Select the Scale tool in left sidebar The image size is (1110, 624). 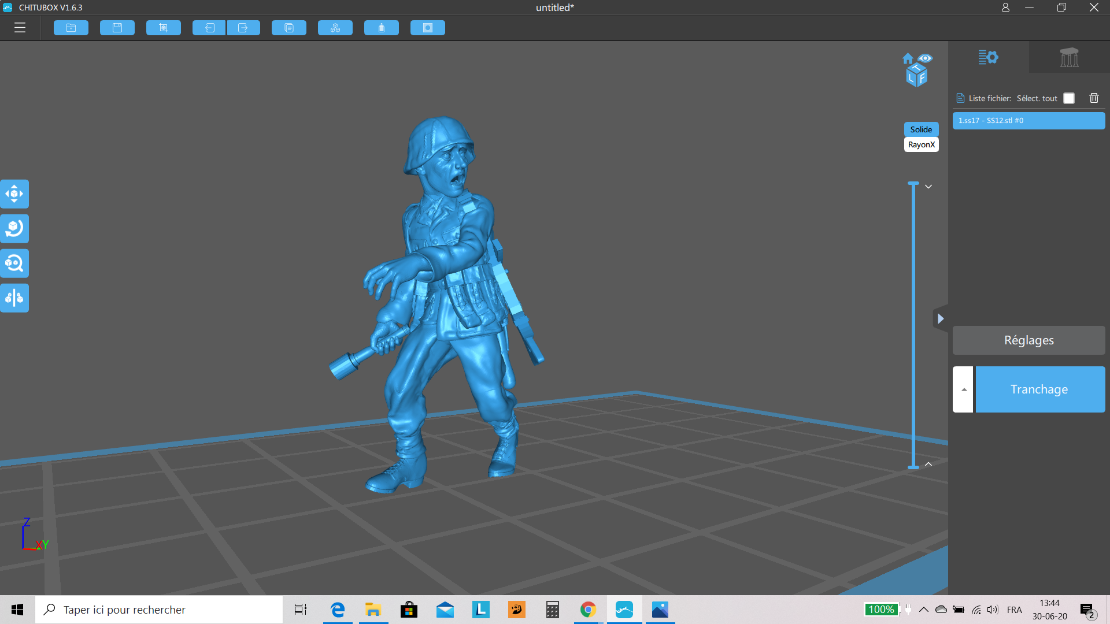tap(14, 263)
